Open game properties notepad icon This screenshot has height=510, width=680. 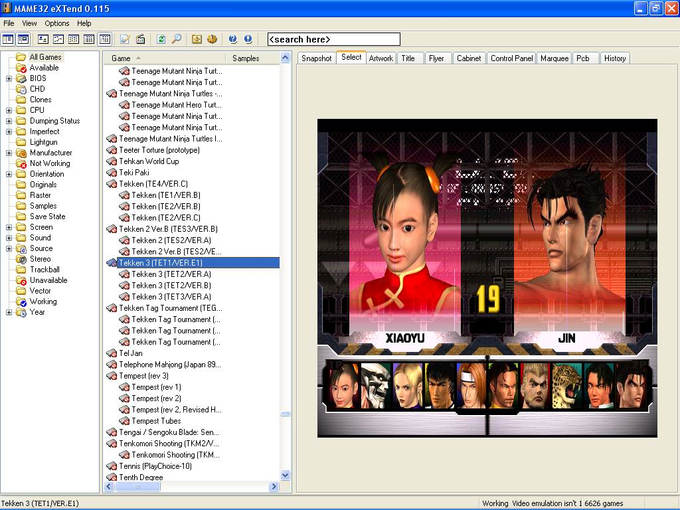(125, 39)
